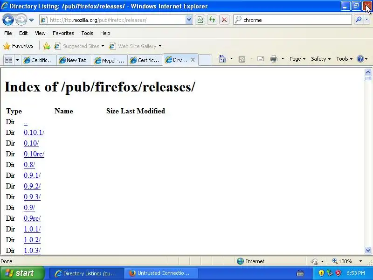Click the Internet zone globe icon
Image resolution: width=373 pixels, height=280 pixels.
240,261
